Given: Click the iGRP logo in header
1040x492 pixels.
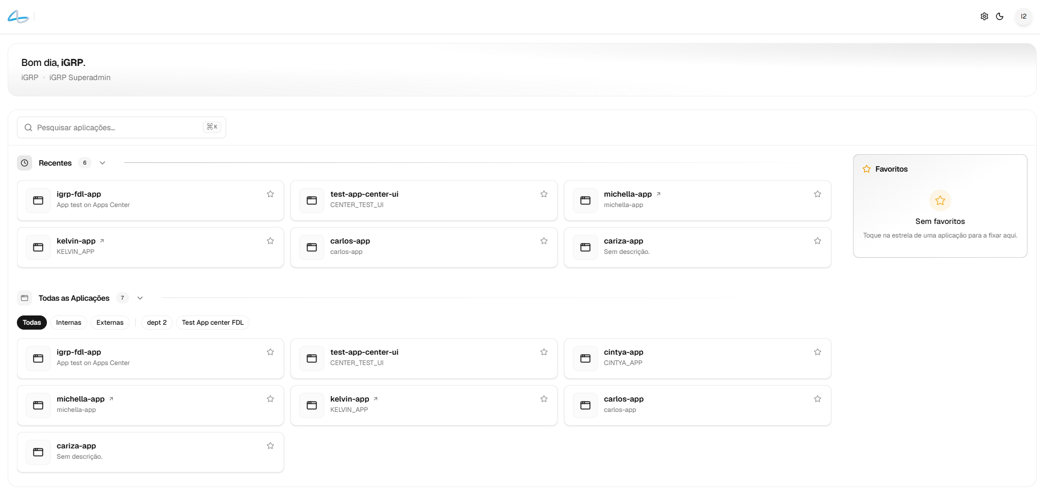Looking at the screenshot, I should pos(18,17).
